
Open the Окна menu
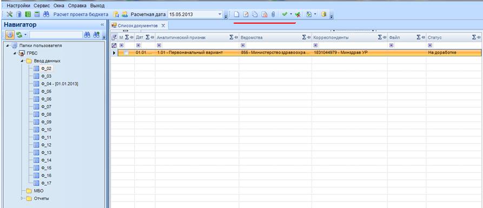coord(58,6)
